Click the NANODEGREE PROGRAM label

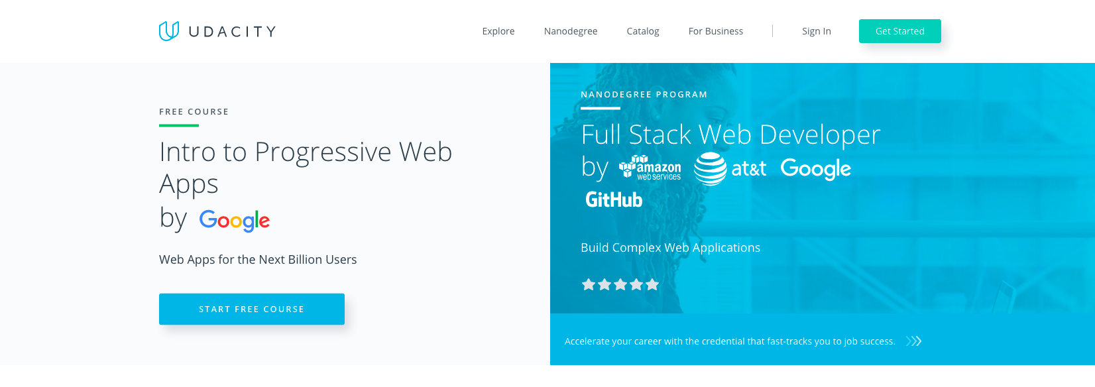tap(644, 95)
